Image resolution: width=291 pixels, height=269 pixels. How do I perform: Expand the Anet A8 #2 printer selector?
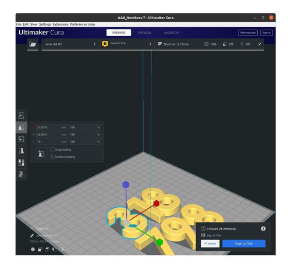70,44
